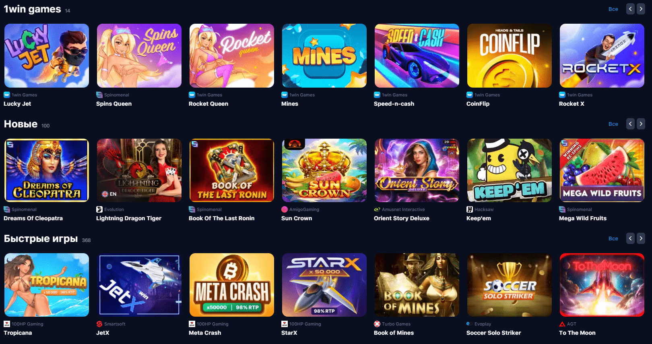
Task: Click right arrow in Быстрые игры row
Action: (641, 238)
